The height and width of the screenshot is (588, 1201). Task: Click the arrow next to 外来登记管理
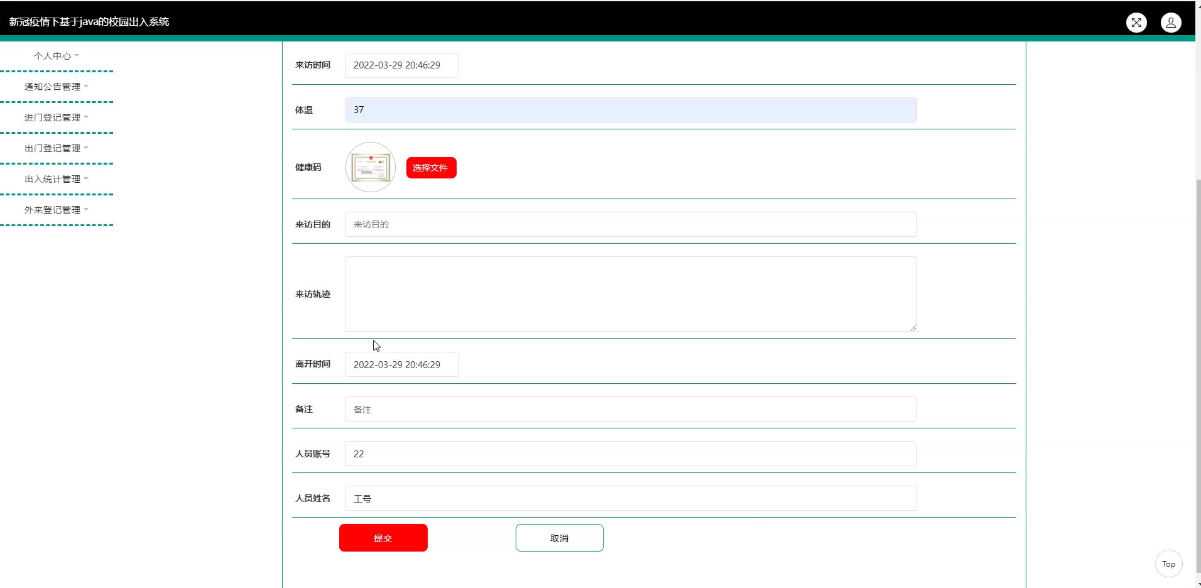pos(86,209)
